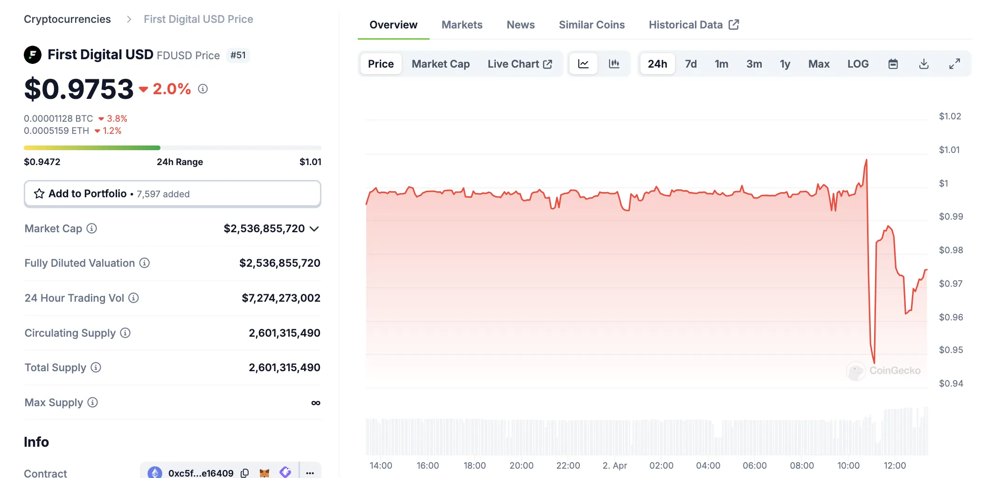Select the 7d timeframe
987x478 pixels.
click(690, 63)
